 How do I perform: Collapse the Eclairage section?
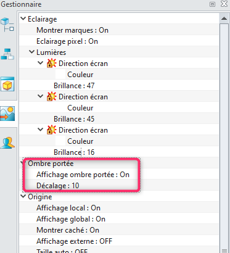tap(23, 19)
